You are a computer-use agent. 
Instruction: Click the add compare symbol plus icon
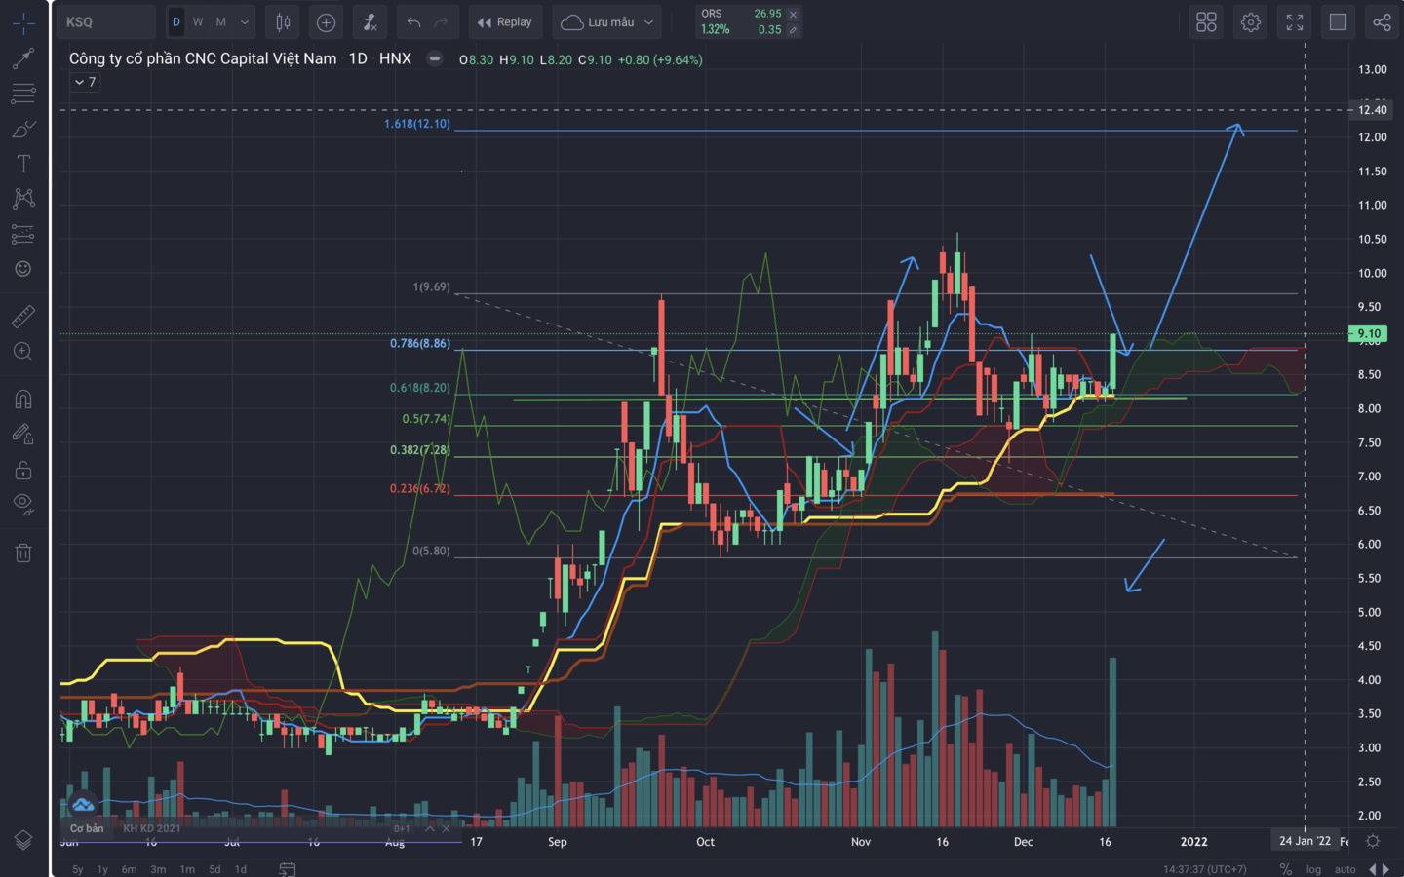pos(326,22)
